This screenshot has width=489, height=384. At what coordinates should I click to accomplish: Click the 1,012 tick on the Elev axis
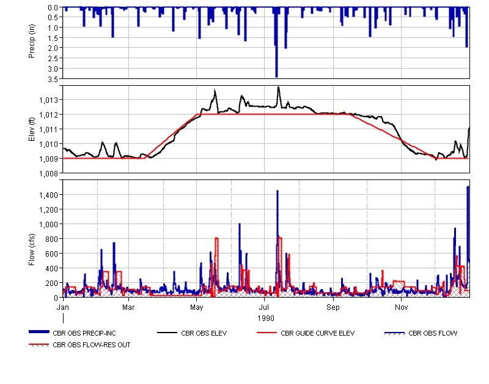coord(49,115)
